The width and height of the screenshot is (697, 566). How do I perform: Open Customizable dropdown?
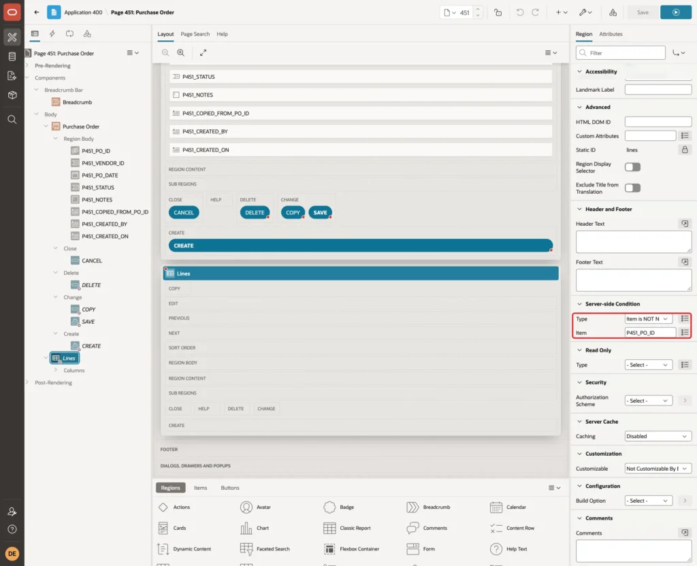click(658, 469)
